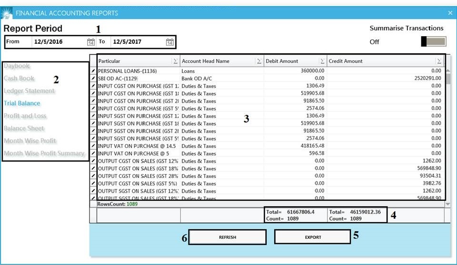
Task: Select the SBI OD AC-(1129) cell
Action: (139, 79)
